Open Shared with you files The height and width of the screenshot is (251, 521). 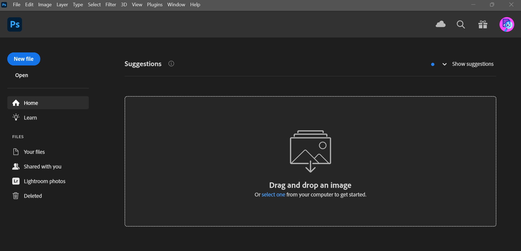pos(42,167)
